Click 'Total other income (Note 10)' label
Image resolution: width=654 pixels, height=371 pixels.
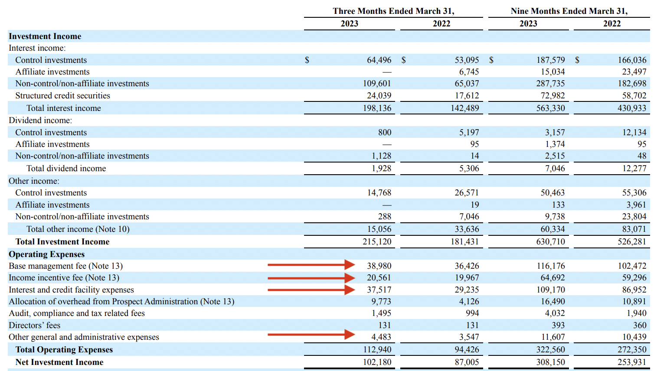78,229
